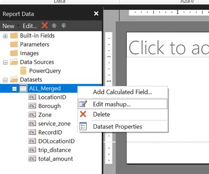The width and height of the screenshot is (209, 174).
Task: Select the Images tree item label
Action: click(30, 53)
